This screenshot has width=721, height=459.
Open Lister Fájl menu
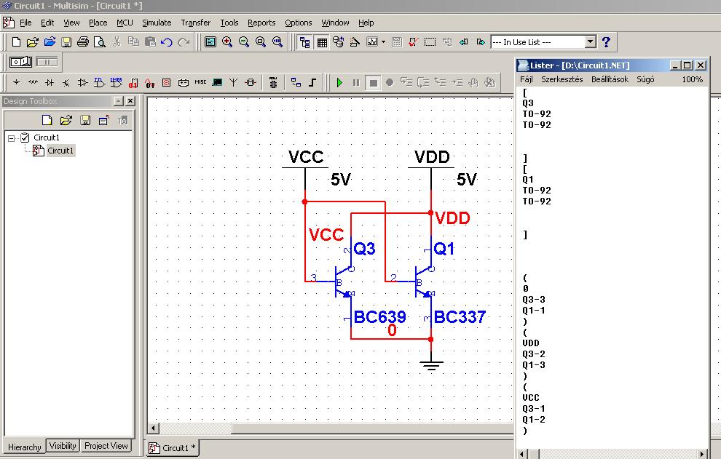click(526, 79)
